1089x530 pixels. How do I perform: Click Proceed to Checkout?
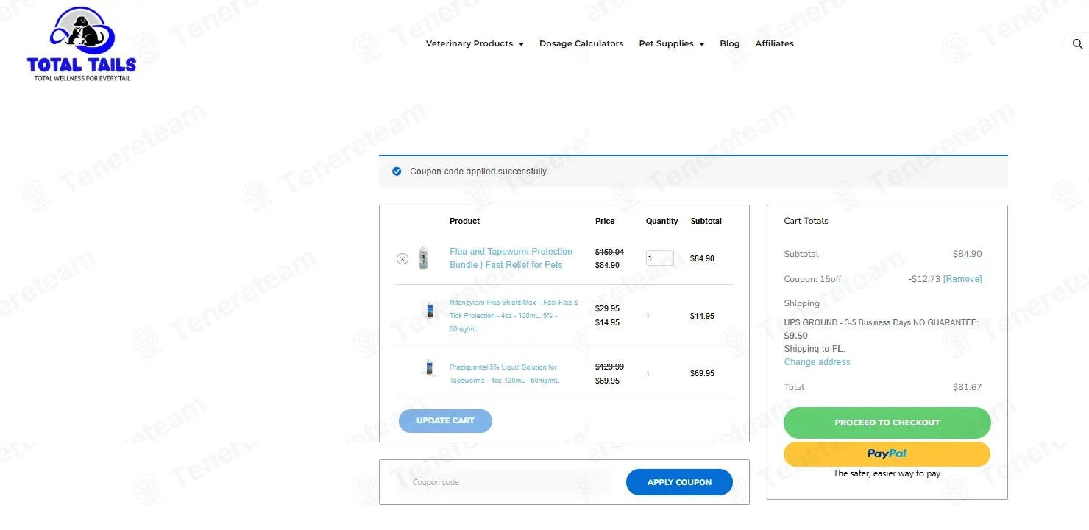pos(887,423)
